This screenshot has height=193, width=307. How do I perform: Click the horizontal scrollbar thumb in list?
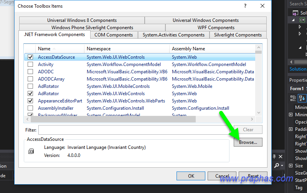click(x=113, y=119)
